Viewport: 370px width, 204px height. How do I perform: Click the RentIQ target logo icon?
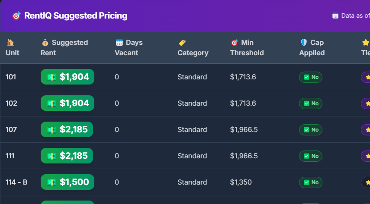tap(16, 16)
